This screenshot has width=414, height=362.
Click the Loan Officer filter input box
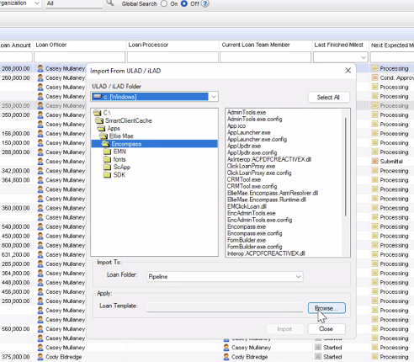80,57
